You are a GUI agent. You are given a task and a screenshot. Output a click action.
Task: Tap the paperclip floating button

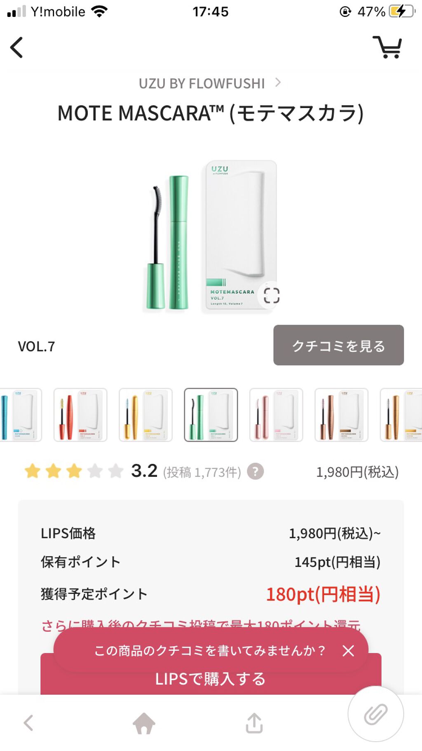(x=375, y=714)
